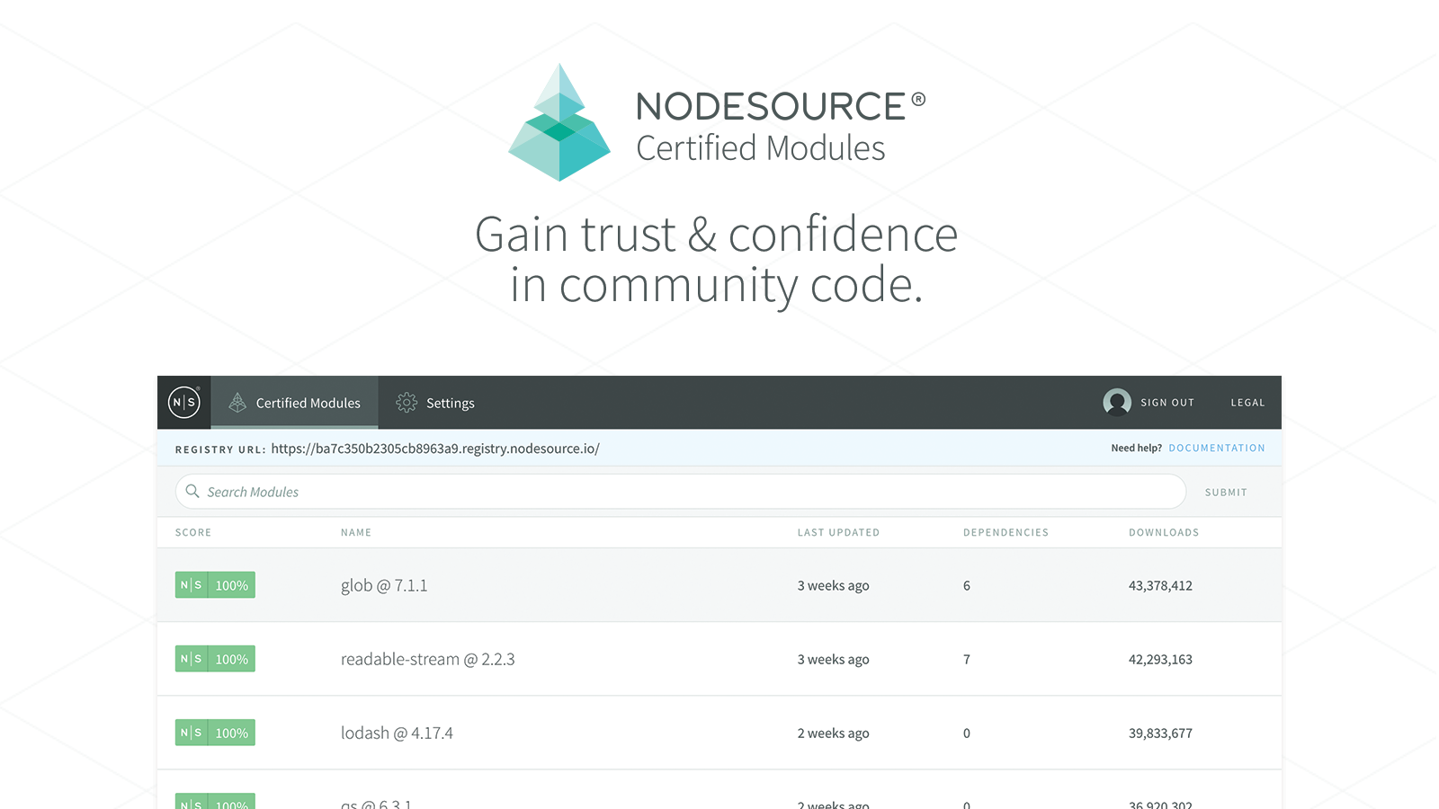1439x809 pixels.
Task: Select the registry URL text
Action: click(x=435, y=449)
